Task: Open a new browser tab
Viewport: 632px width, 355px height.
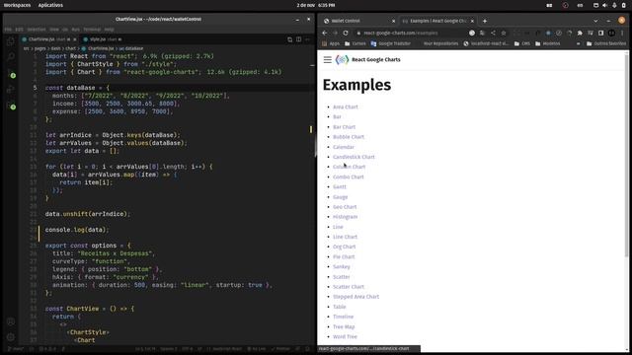Action: click(485, 21)
